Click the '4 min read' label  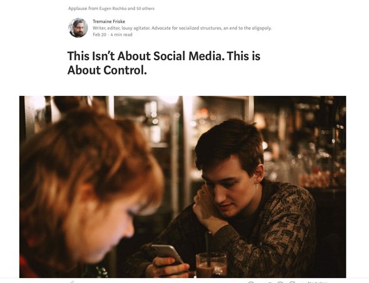(121, 34)
